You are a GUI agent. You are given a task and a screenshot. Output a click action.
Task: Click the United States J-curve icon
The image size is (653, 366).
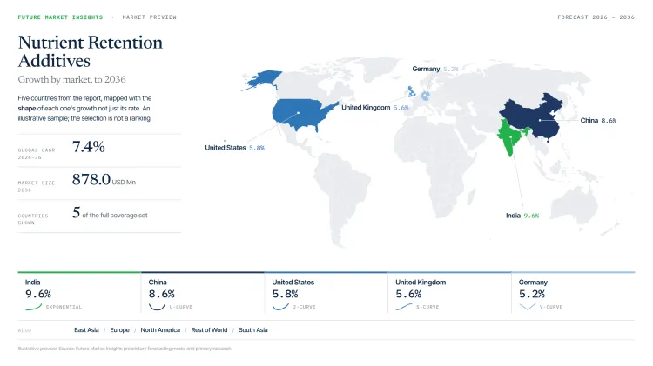[280, 307]
